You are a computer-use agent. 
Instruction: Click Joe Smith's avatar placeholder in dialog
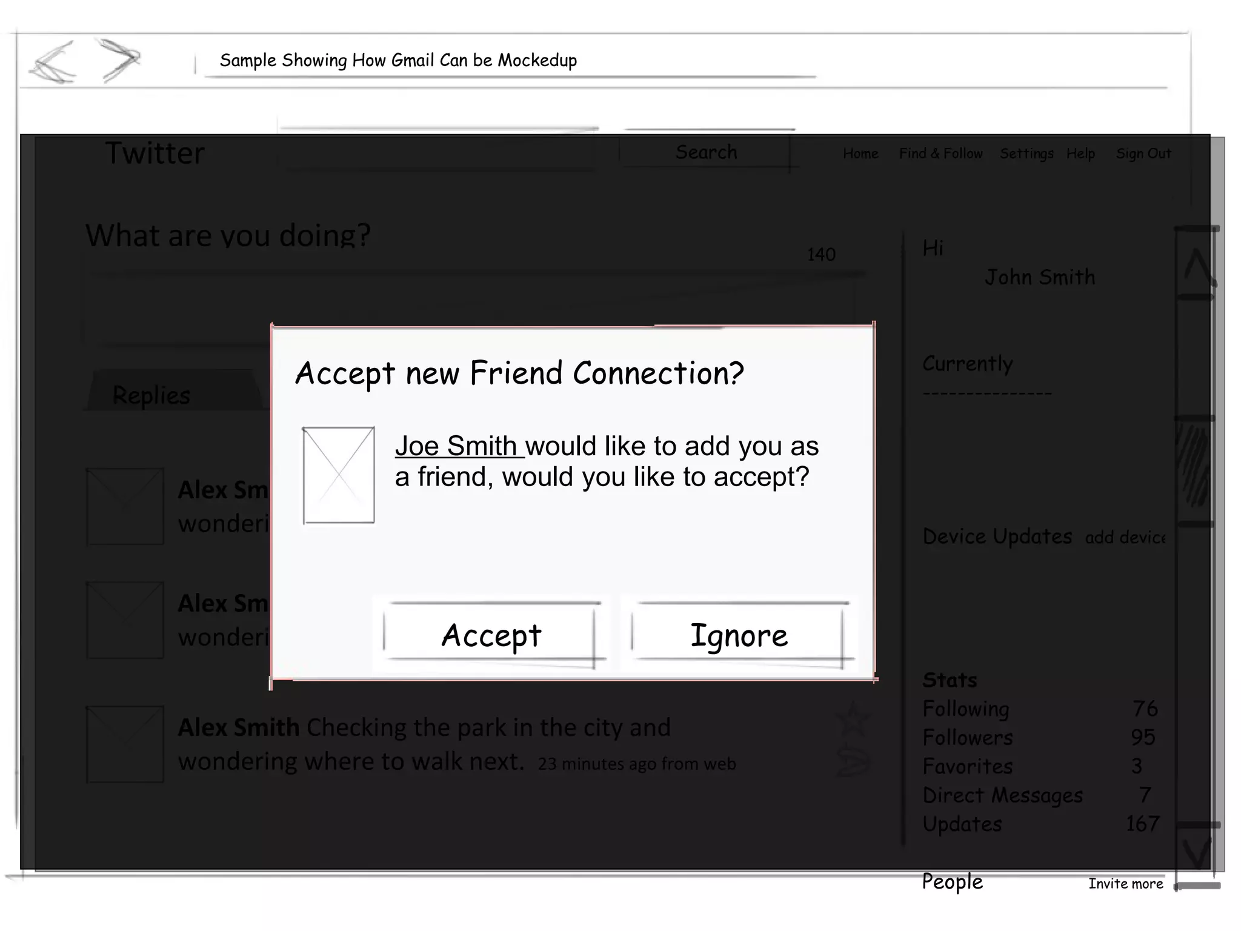[339, 475]
